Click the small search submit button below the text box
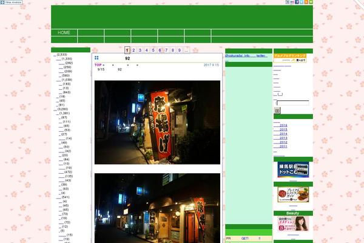Screen dimensions: 364x243 277,111
